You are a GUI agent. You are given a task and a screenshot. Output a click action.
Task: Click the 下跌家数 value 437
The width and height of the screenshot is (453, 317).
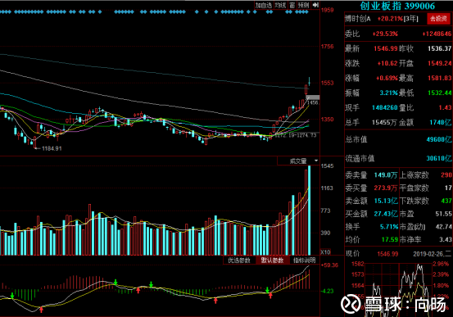click(x=446, y=201)
